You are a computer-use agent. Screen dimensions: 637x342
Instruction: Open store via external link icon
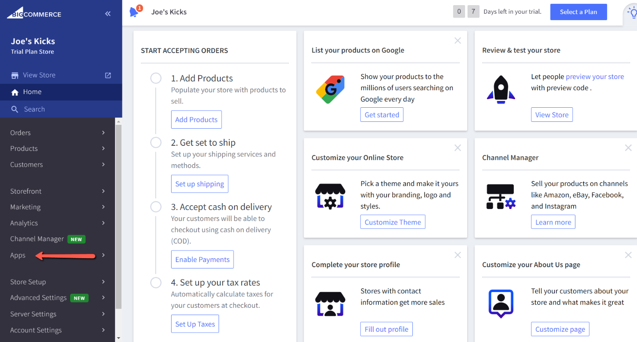108,75
